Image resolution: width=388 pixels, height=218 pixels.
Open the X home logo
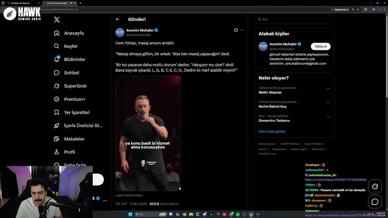(x=57, y=20)
